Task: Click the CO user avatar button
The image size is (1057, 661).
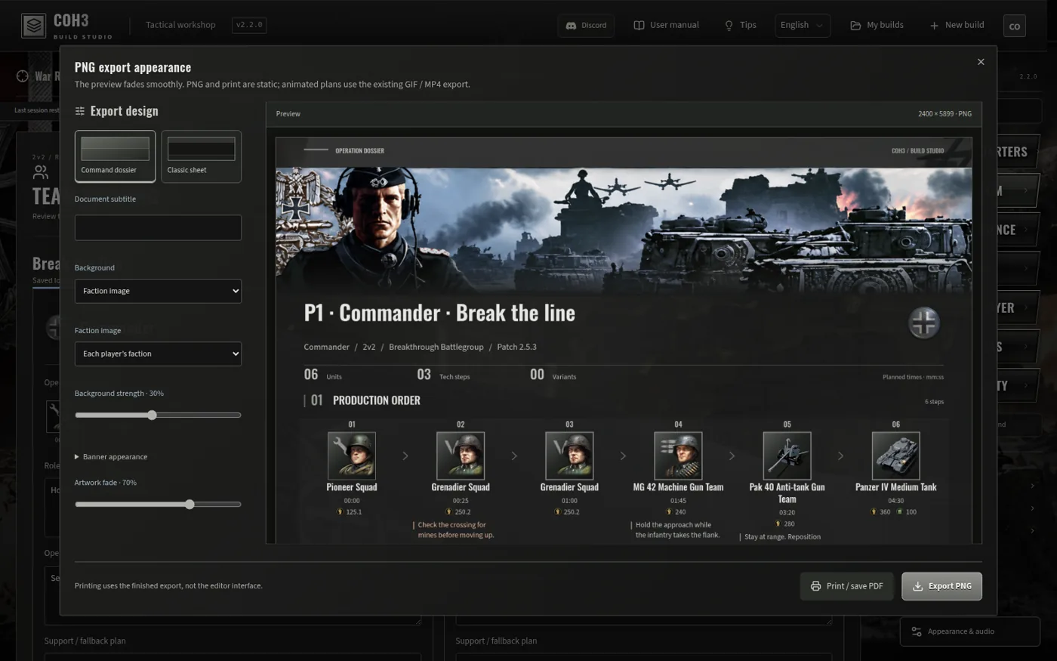Action: pyautogui.click(x=1014, y=26)
